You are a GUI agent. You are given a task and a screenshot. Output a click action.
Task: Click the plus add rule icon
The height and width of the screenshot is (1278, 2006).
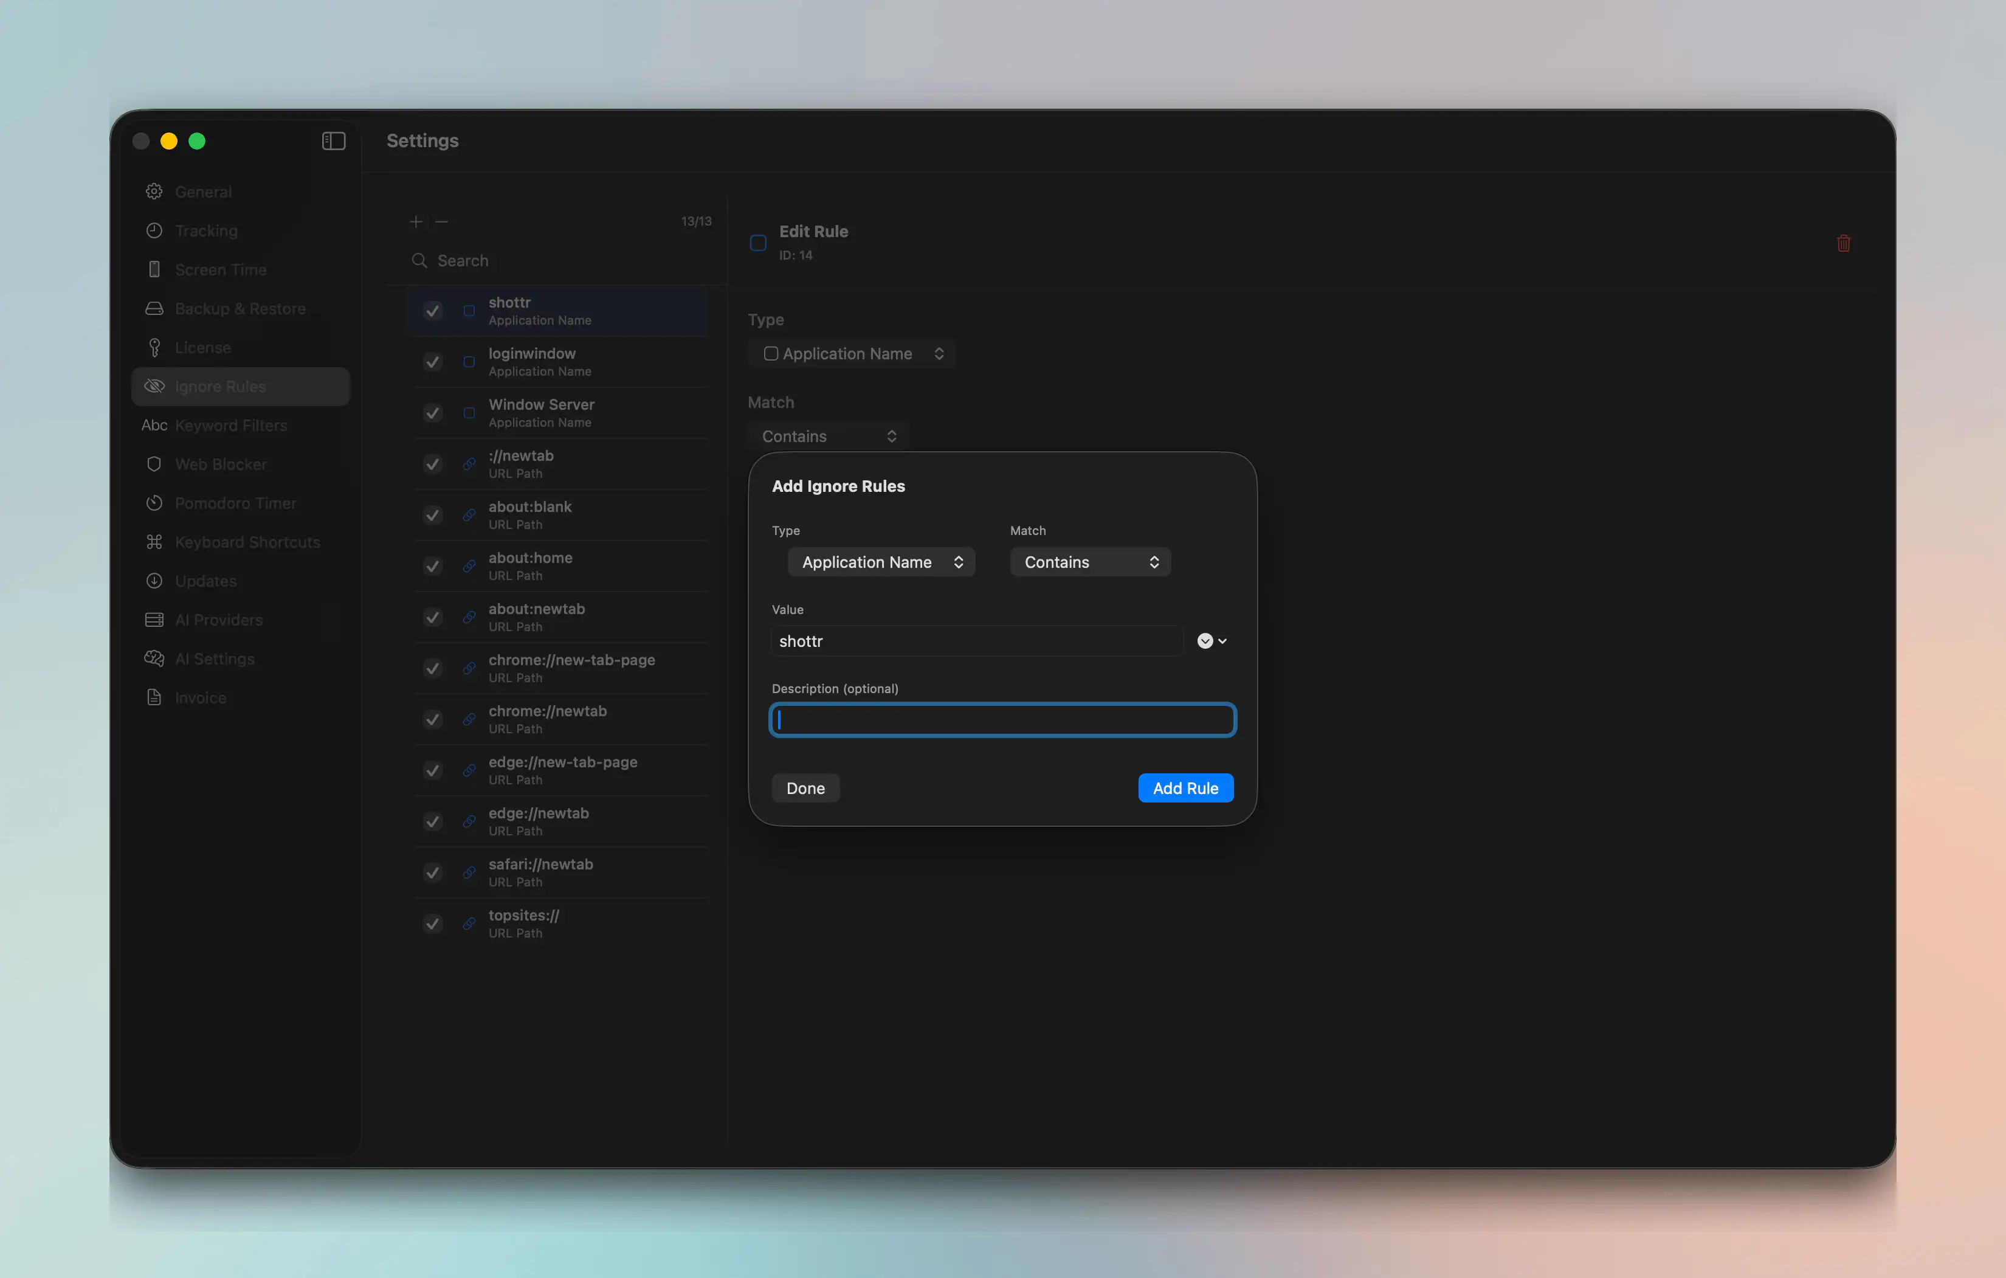click(x=416, y=221)
